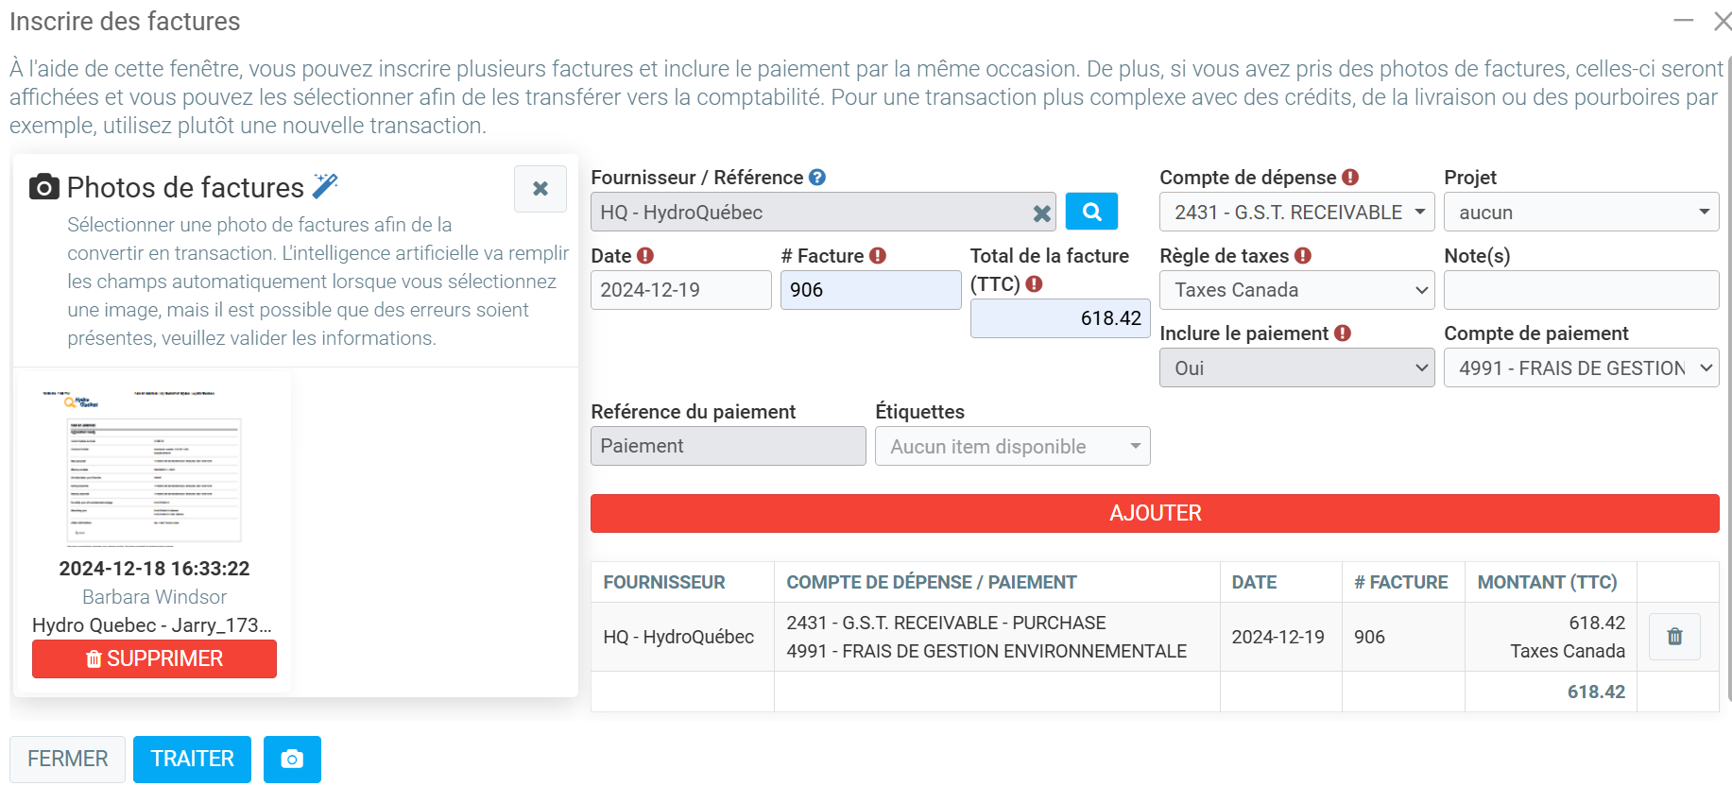Change the Inclure le paiement selection
Viewport: 1732px width, 786px height.
(1296, 368)
